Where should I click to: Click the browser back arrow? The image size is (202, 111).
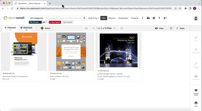(3, 8)
